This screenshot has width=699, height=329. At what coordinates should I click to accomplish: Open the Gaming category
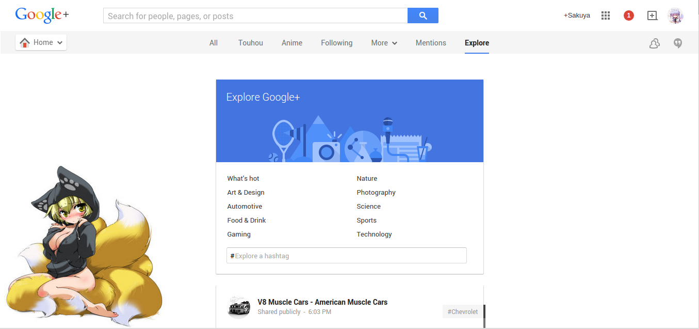(x=239, y=234)
